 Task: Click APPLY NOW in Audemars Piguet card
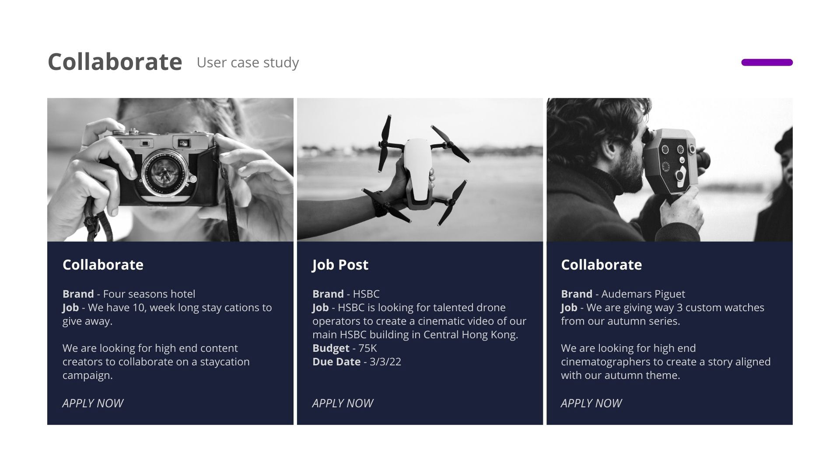(x=591, y=403)
